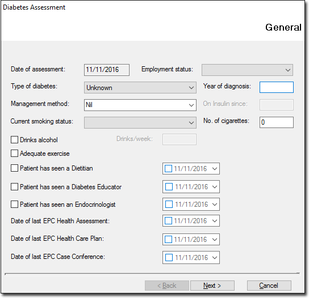This screenshot has width=309, height=298.
Task: Tick the Drinks alcohol checkbox
Action: click(14, 140)
